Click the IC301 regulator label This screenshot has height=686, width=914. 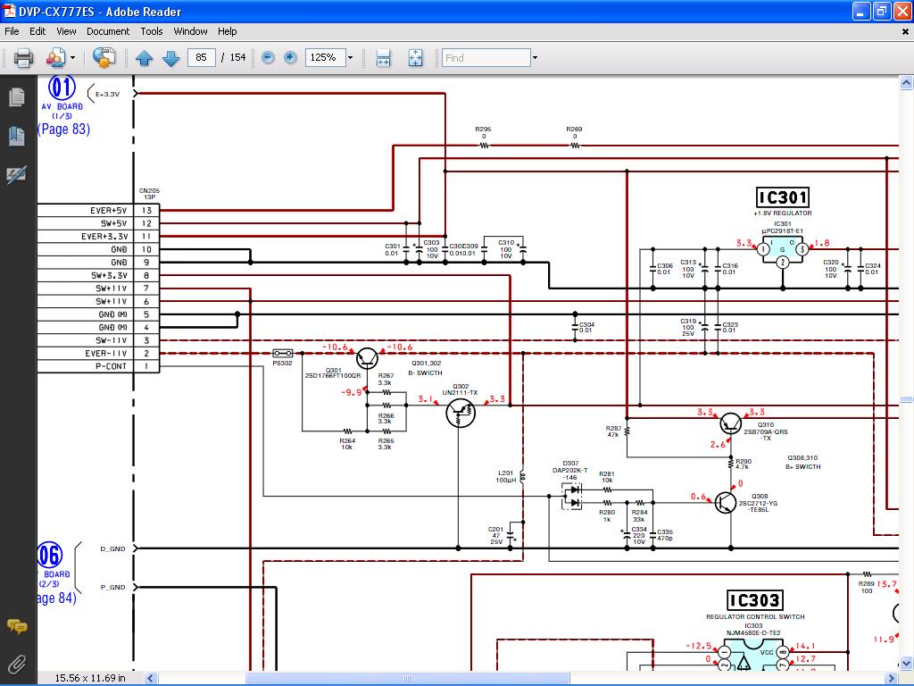782,197
